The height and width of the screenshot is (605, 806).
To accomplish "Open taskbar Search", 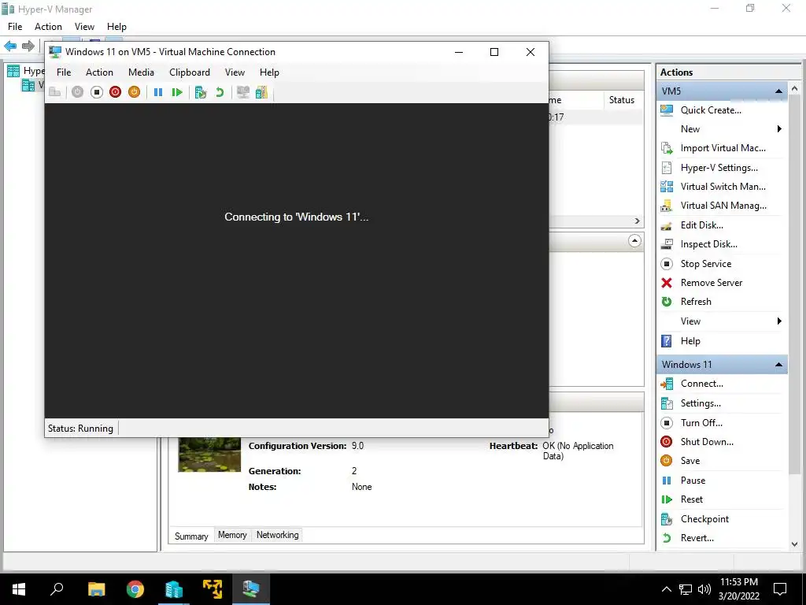I will click(57, 589).
